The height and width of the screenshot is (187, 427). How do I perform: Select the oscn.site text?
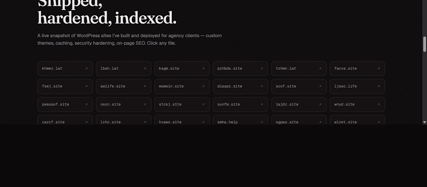tap(110, 104)
